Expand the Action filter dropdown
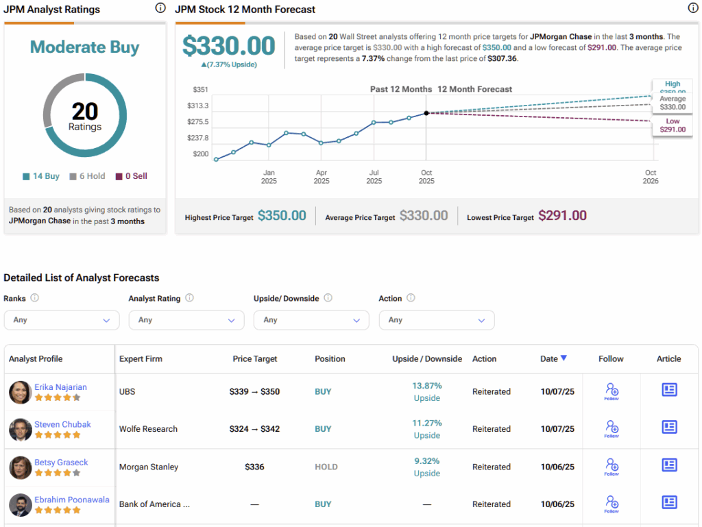 point(436,320)
